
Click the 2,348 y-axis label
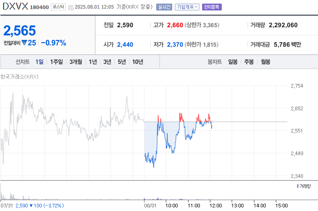297,176
